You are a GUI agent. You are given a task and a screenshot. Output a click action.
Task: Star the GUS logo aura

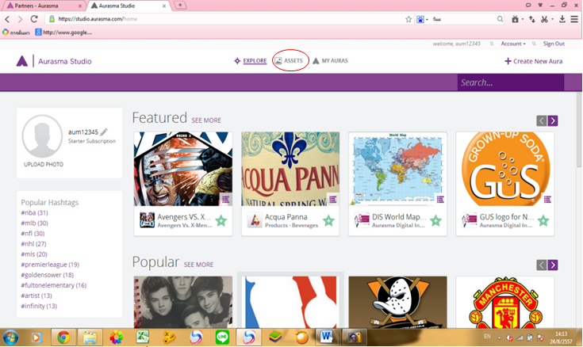pyautogui.click(x=543, y=221)
